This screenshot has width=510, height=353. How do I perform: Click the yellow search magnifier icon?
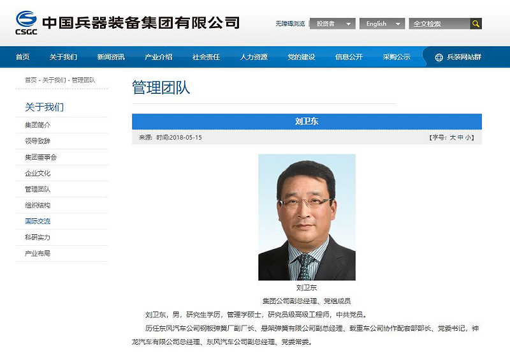(476, 24)
